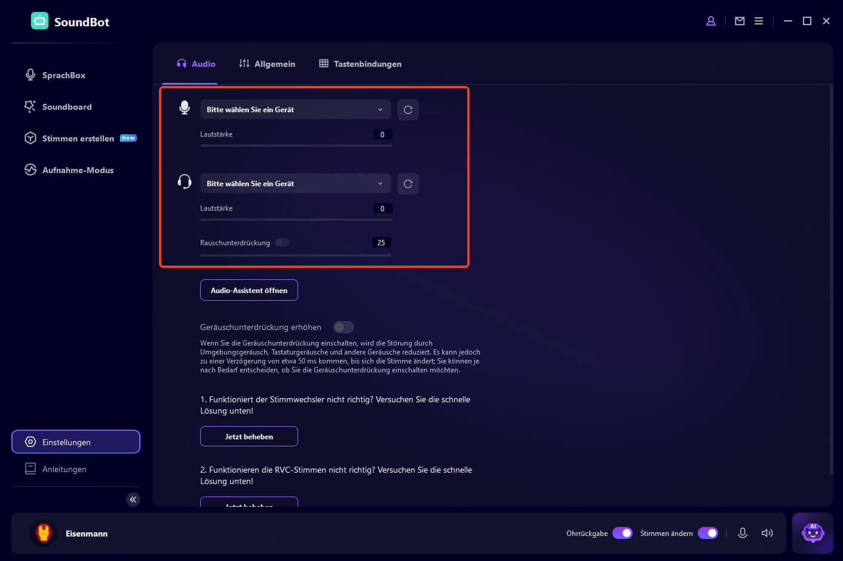Open the hamburger menu in title bar
Viewport: 843px width, 561px height.
click(x=759, y=21)
